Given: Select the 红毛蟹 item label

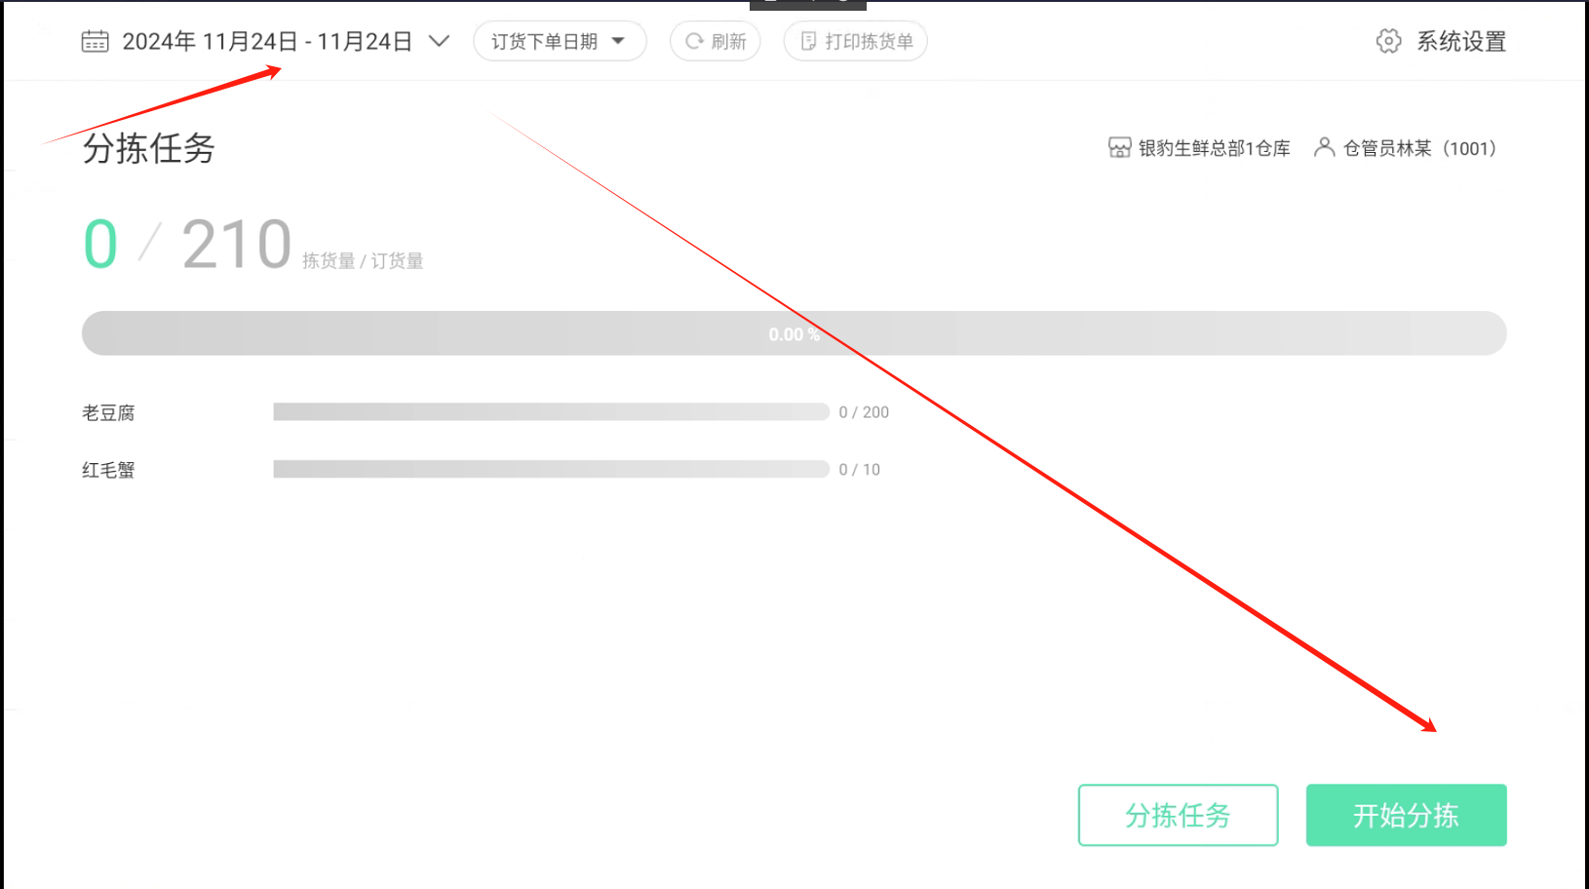Looking at the screenshot, I should tap(108, 470).
